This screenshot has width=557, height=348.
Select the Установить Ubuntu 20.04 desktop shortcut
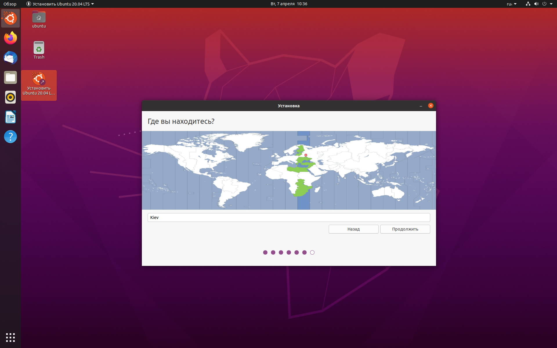39,85
